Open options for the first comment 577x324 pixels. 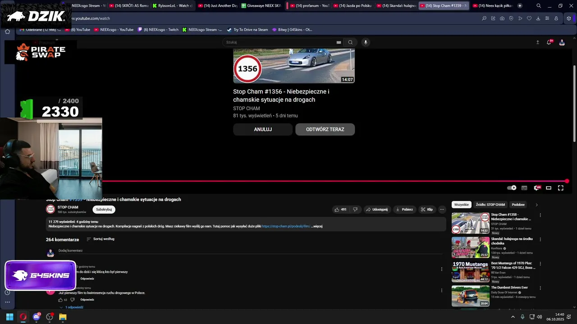click(442, 269)
